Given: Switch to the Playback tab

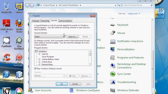Looking at the screenshot, I should coord(36,21).
